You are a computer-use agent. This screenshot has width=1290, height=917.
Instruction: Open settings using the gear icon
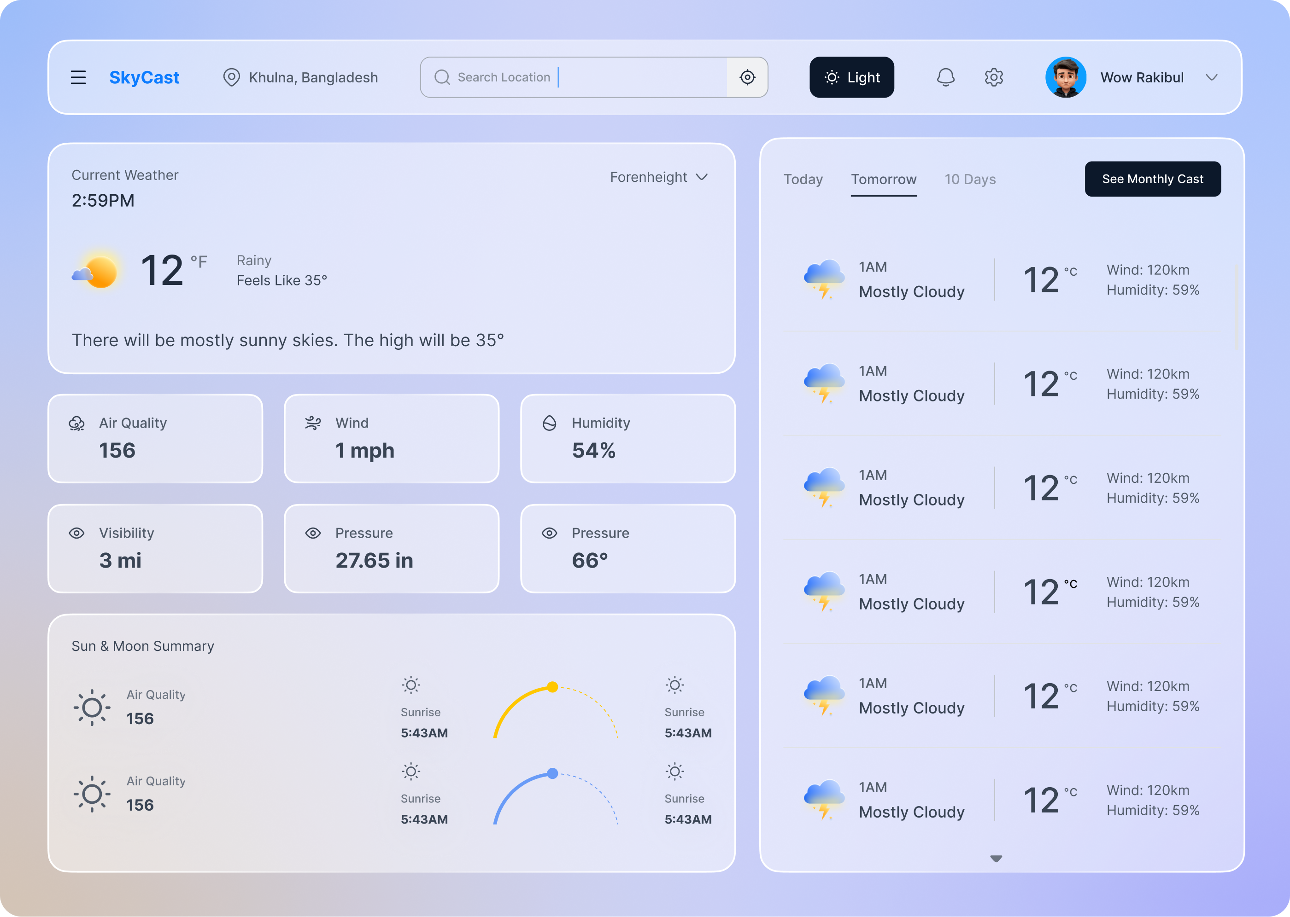(993, 77)
